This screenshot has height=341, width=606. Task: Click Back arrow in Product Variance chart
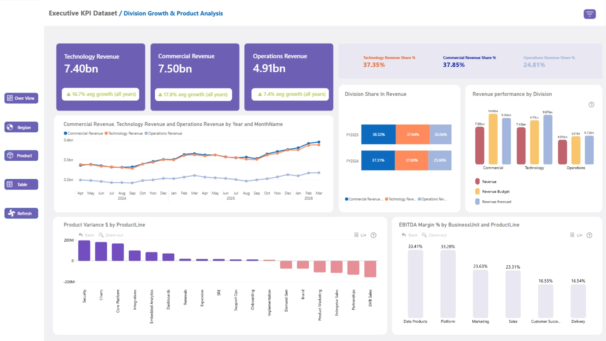coord(81,235)
